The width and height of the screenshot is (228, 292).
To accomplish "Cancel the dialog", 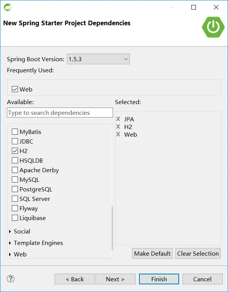I will tap(202, 279).
